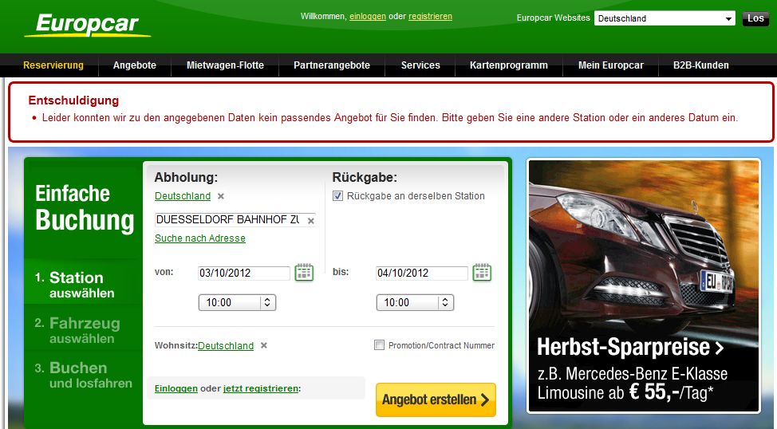Click the registrieren link in header
This screenshot has width=777, height=429.
tap(430, 16)
